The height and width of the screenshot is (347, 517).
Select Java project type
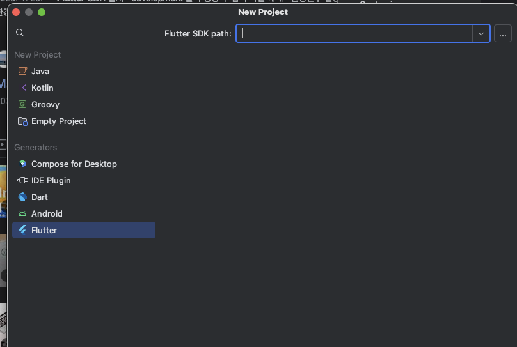[84, 71]
